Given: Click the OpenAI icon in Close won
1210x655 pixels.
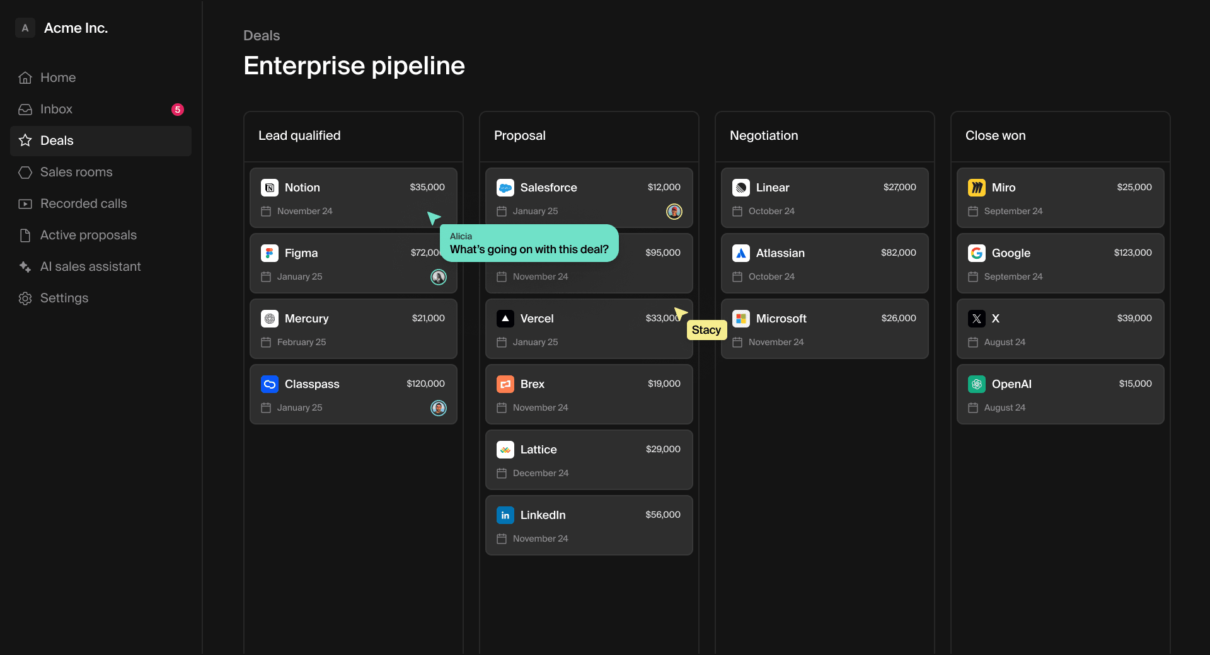Looking at the screenshot, I should [977, 384].
